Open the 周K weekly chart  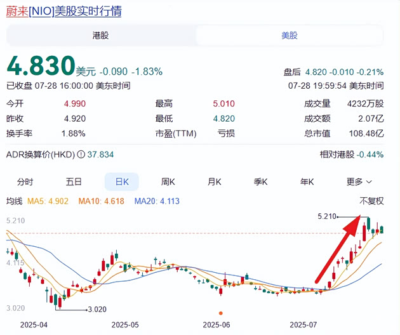[168, 182]
